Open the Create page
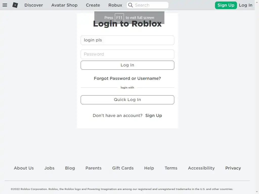Viewport: 259px width, 194px height. coord(93,5)
